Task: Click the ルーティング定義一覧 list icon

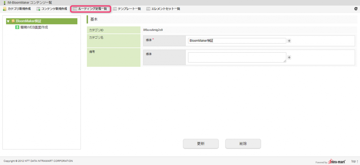Action: [x=75, y=9]
